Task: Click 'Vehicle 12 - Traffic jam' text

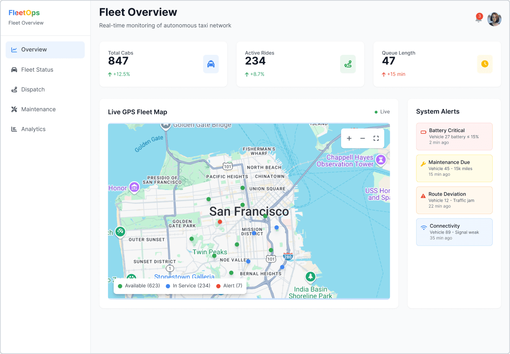Action: click(x=451, y=200)
